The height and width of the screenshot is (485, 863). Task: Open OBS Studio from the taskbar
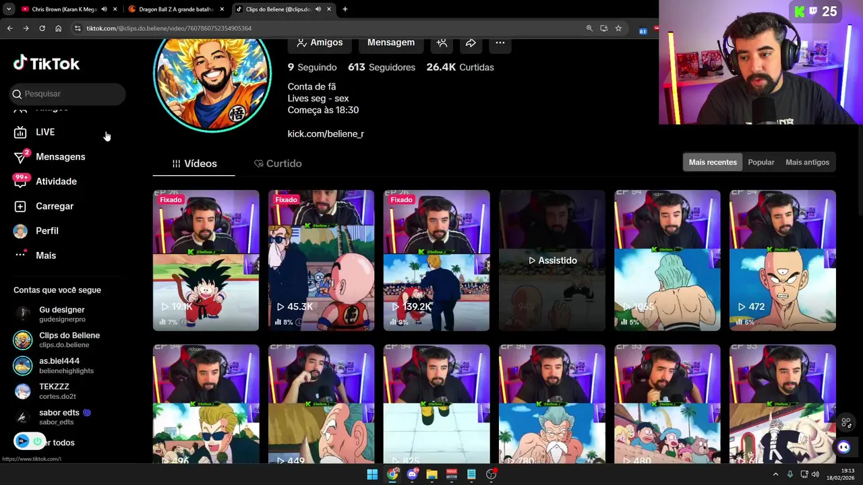[492, 474]
